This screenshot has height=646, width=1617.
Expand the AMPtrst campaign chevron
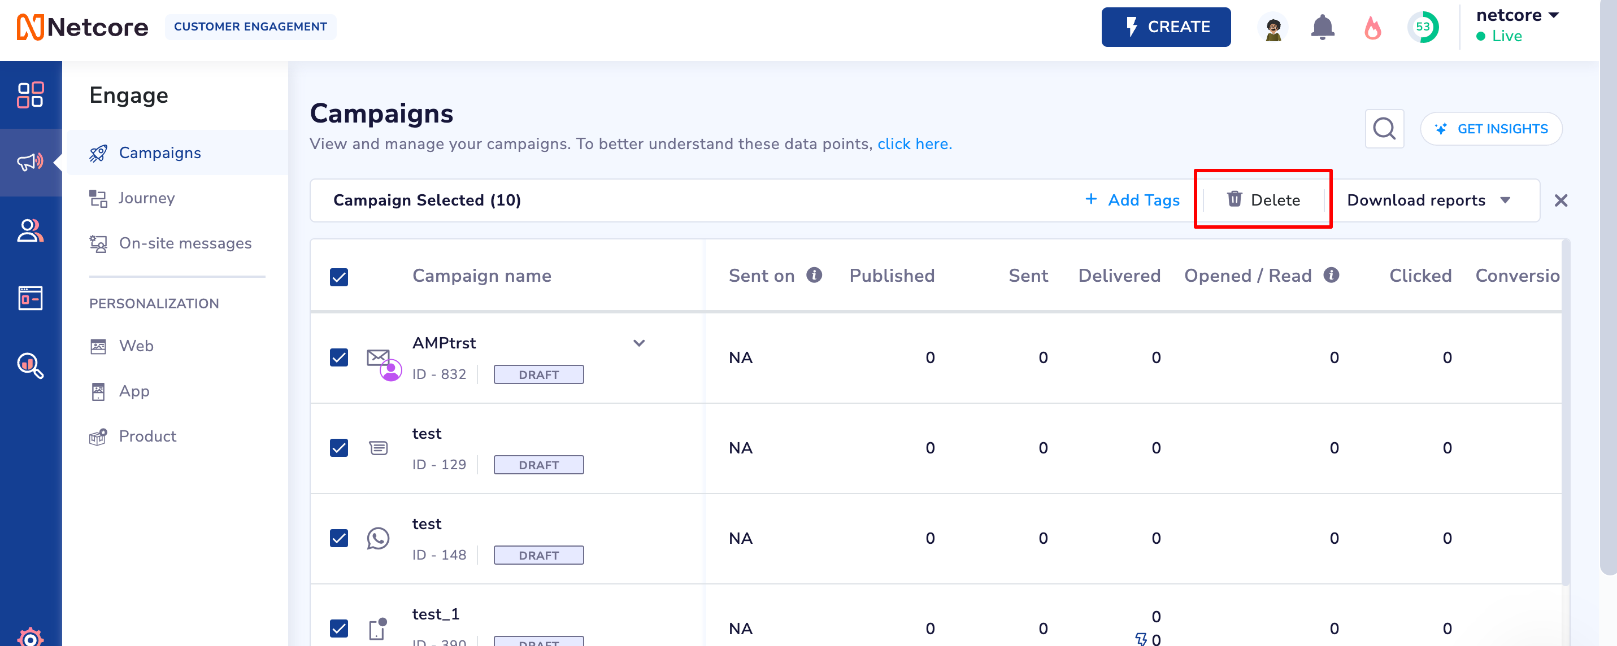coord(638,343)
